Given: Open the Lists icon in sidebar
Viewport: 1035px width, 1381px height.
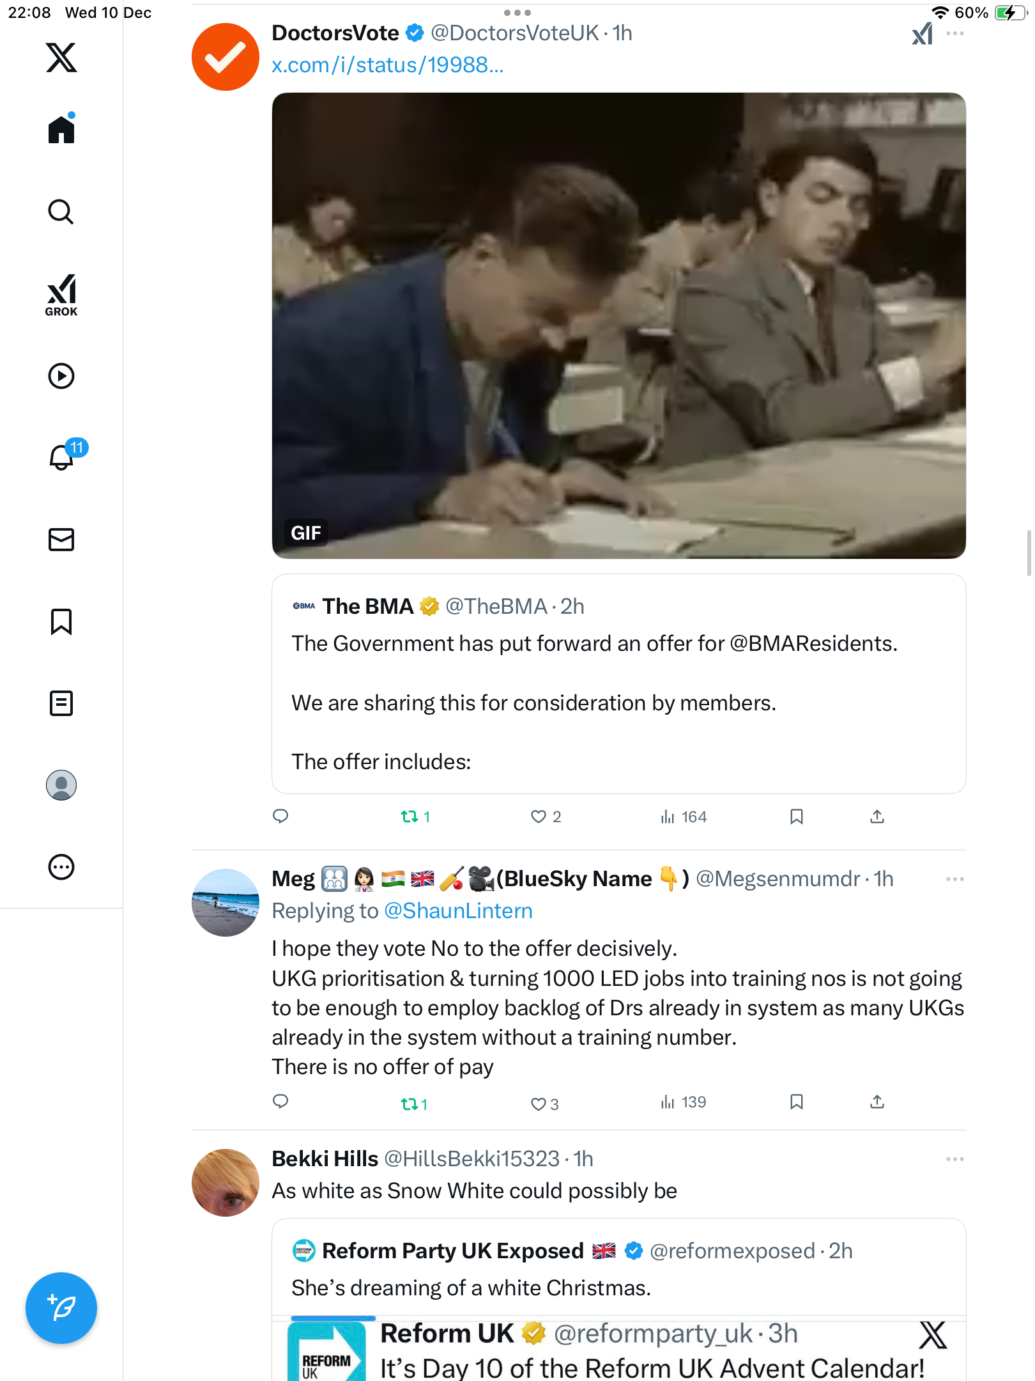Looking at the screenshot, I should [61, 703].
